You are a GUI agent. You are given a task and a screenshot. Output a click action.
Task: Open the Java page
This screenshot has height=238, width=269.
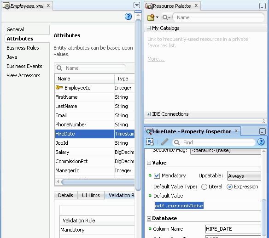tap(12, 57)
